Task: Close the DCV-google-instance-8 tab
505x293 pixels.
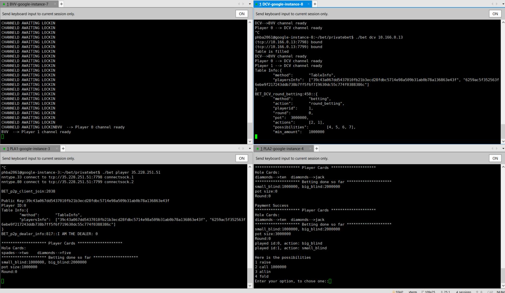Action: (x=308, y=4)
